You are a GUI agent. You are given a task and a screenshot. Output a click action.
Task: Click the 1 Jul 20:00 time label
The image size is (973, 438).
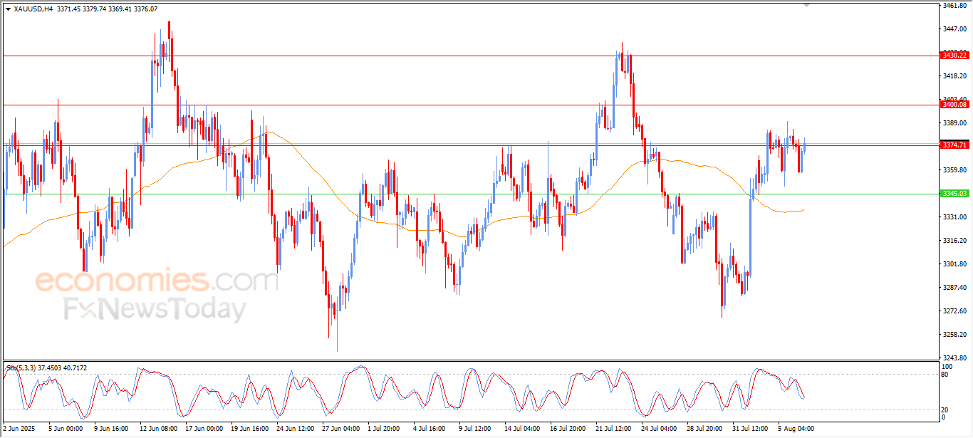click(385, 429)
